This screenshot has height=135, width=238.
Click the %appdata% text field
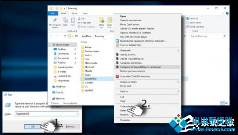pyautogui.click(x=47, y=114)
